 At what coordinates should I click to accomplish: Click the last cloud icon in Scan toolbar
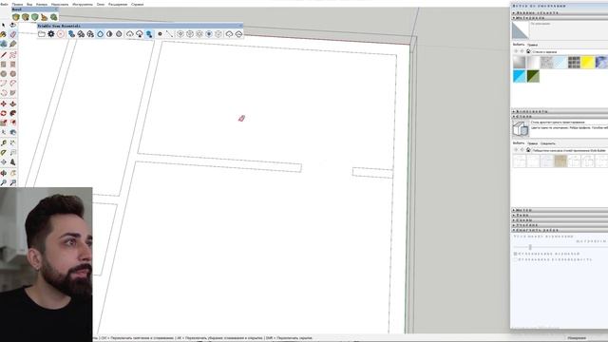coord(238,34)
